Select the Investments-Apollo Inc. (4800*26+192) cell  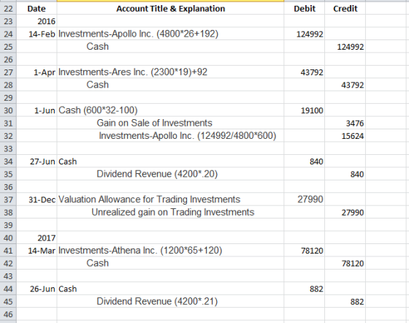point(170,34)
